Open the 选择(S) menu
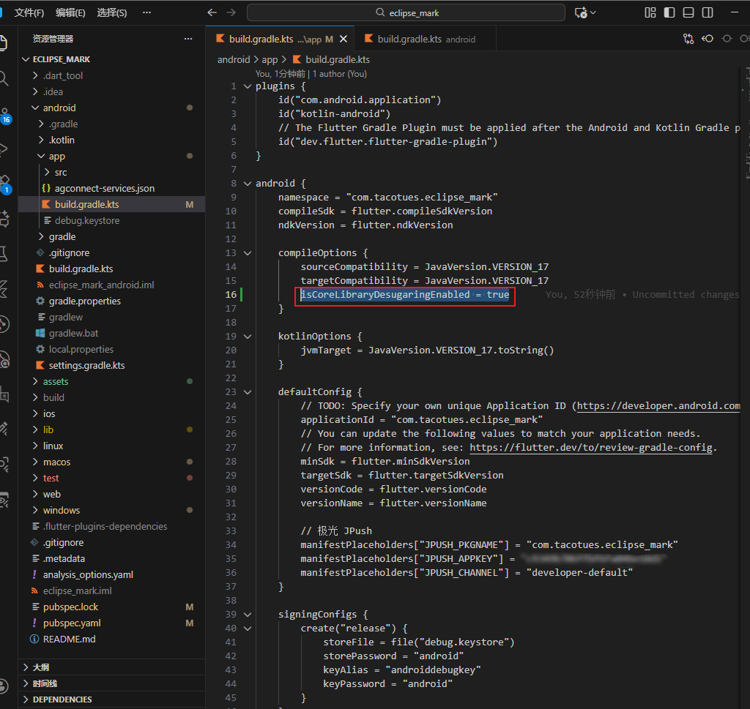This screenshot has height=709, width=750. click(112, 12)
